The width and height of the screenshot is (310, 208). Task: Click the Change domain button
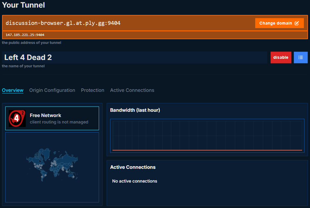(x=279, y=23)
